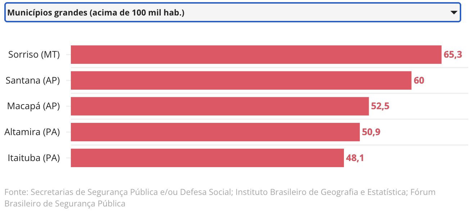Screen dimensions: 472x214
Task: Click the 60 value label
Action: [419, 80]
